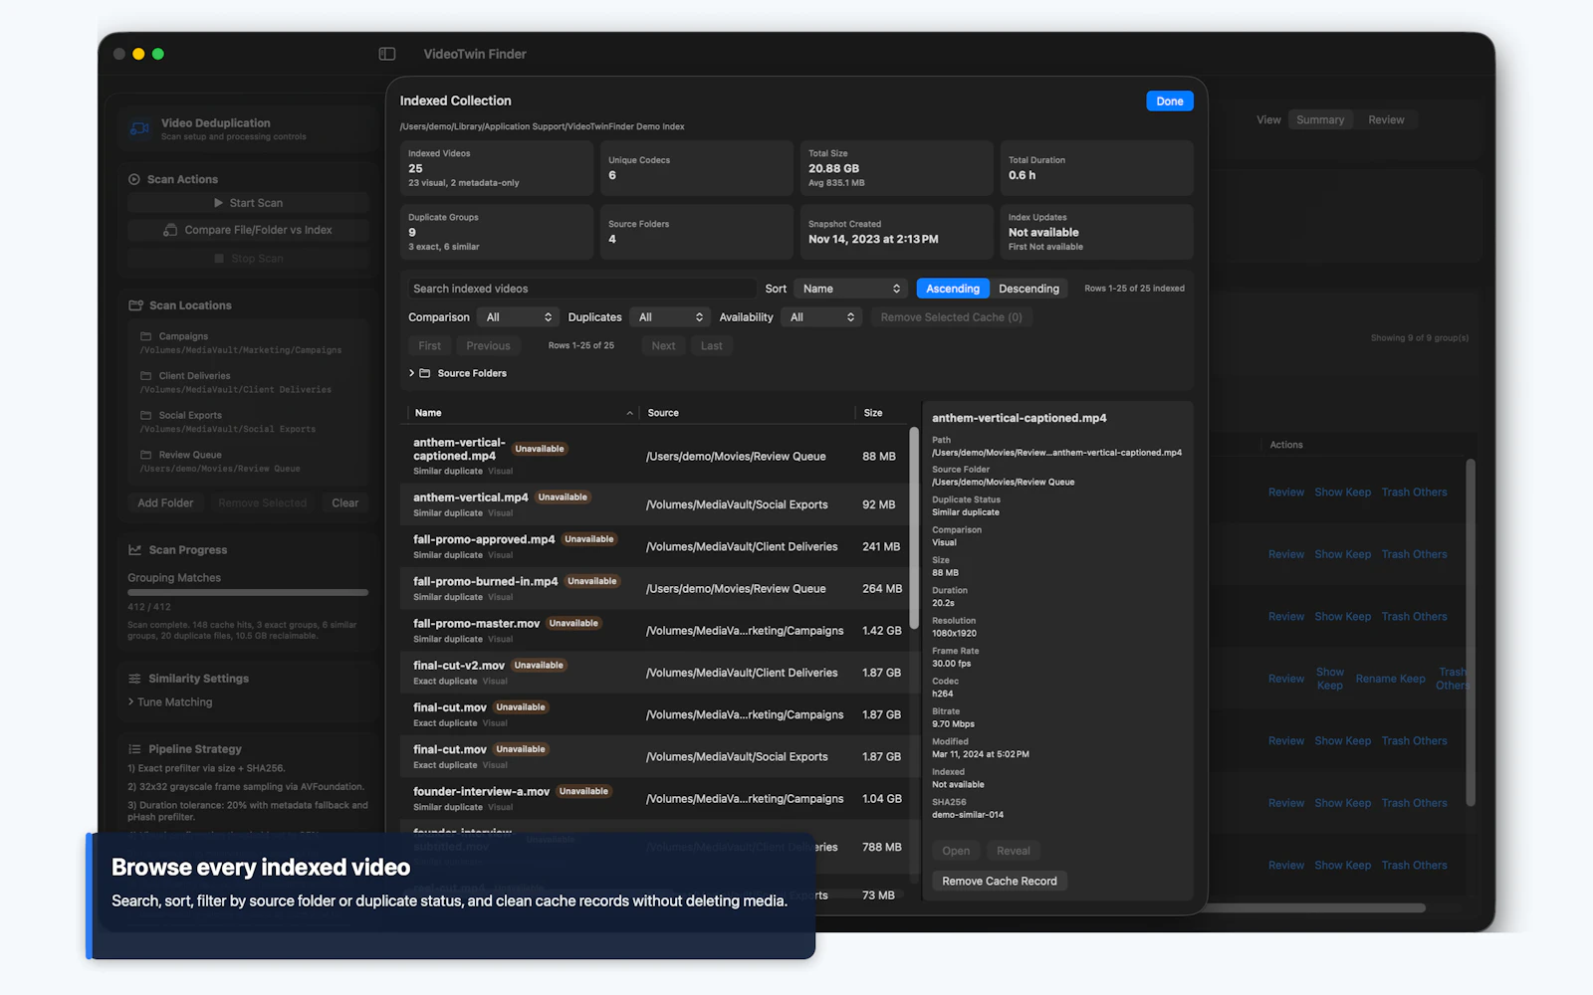Select the fall-promo-approved.mp4 row
Screen dimensions: 1593x995
click(655, 546)
